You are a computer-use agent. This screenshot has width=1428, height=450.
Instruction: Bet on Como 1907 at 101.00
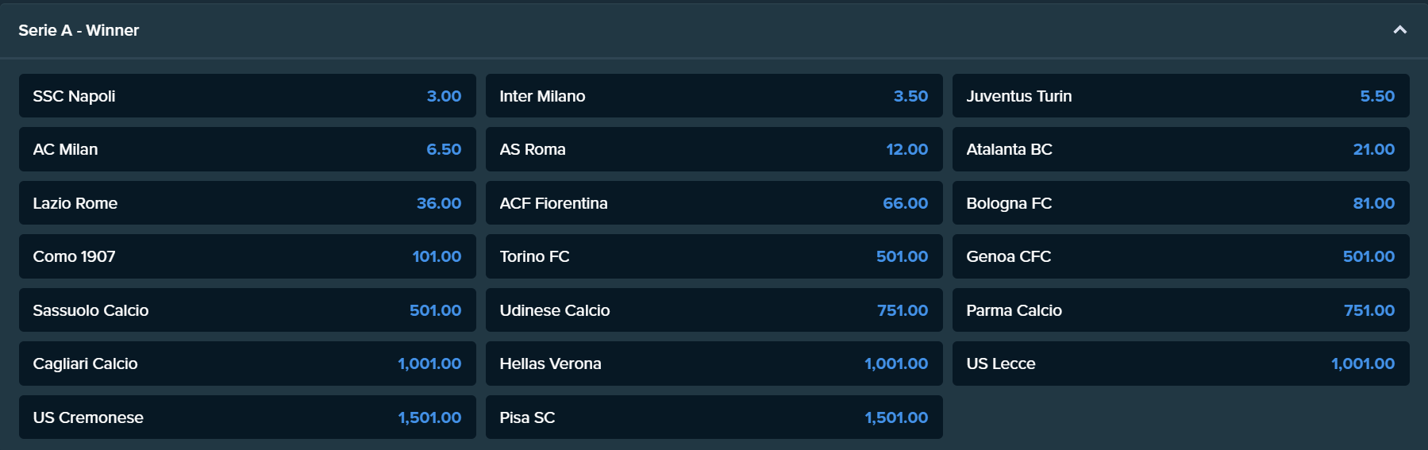(x=248, y=256)
